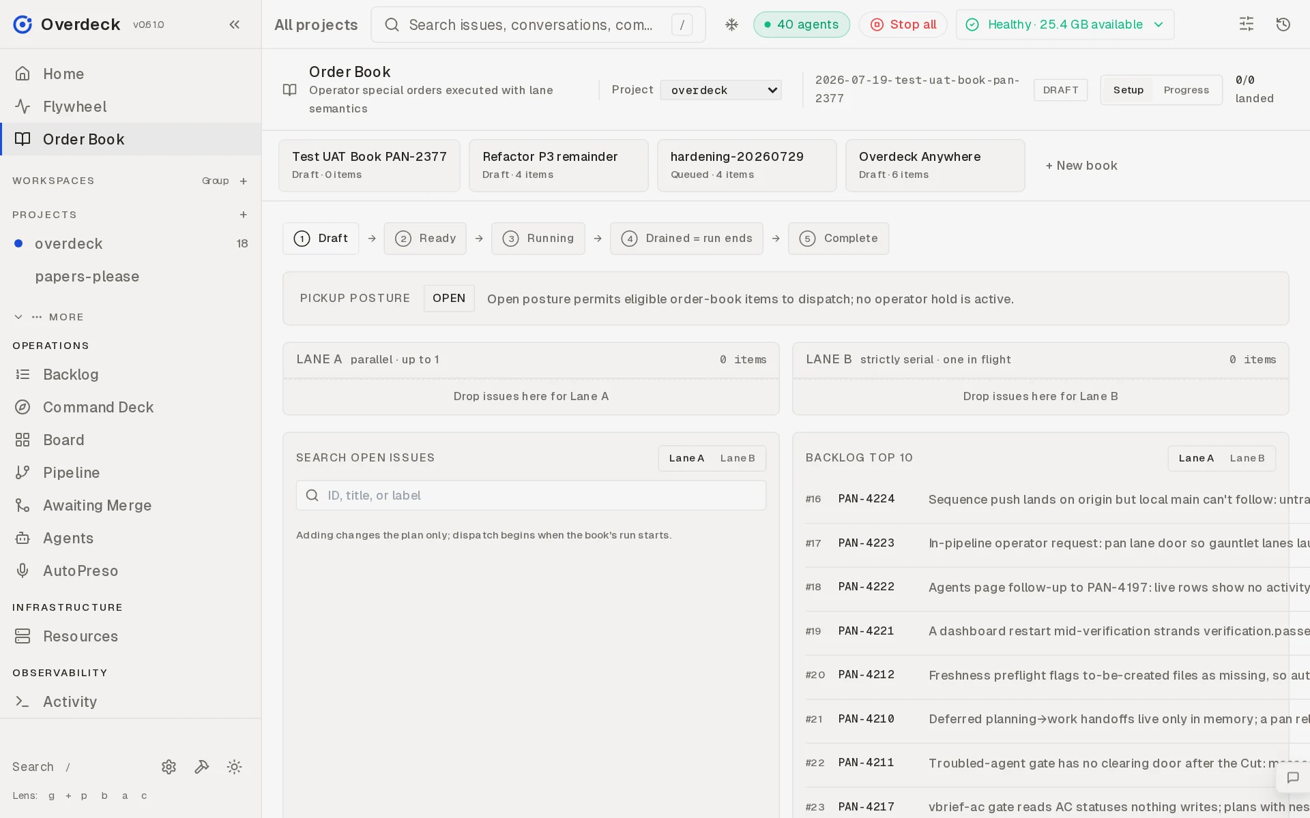Click the Drained = run ends step
Screen dimensions: 1310x818
(686, 239)
